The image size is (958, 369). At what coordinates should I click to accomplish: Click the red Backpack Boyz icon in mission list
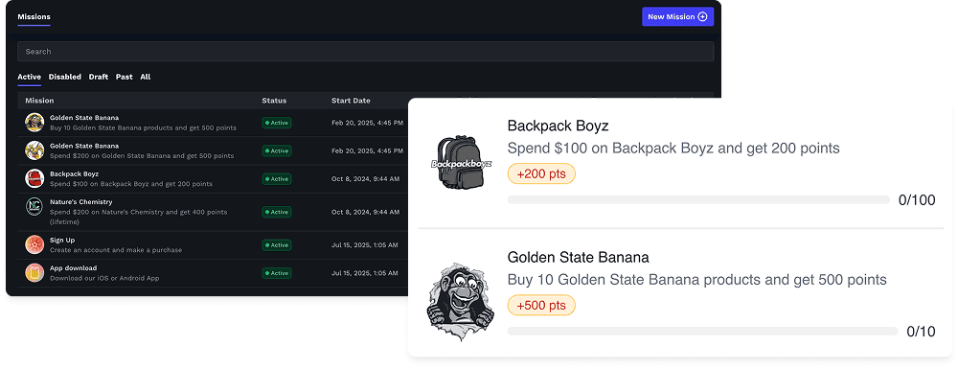(34, 178)
